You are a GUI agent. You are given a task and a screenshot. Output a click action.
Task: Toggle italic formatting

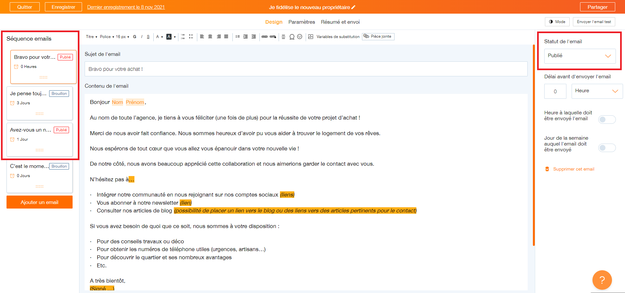click(142, 37)
